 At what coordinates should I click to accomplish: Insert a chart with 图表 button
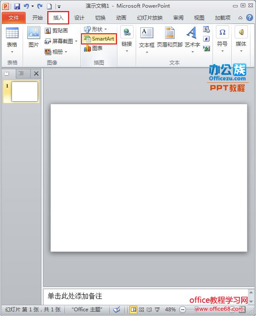click(x=93, y=48)
